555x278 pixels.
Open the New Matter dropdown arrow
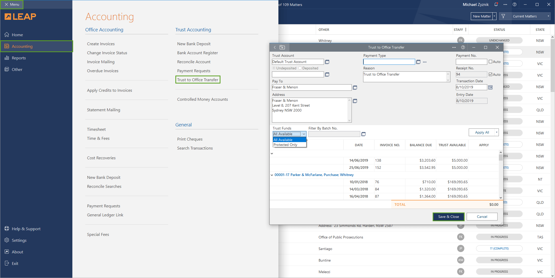[494, 16]
